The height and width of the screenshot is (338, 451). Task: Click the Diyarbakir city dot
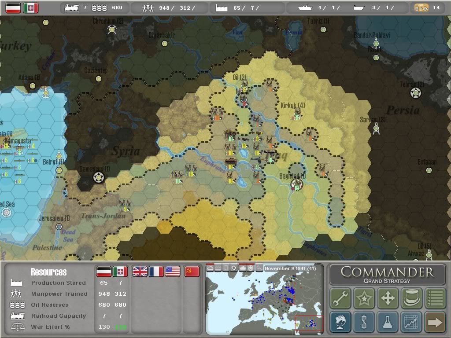tap(165, 44)
